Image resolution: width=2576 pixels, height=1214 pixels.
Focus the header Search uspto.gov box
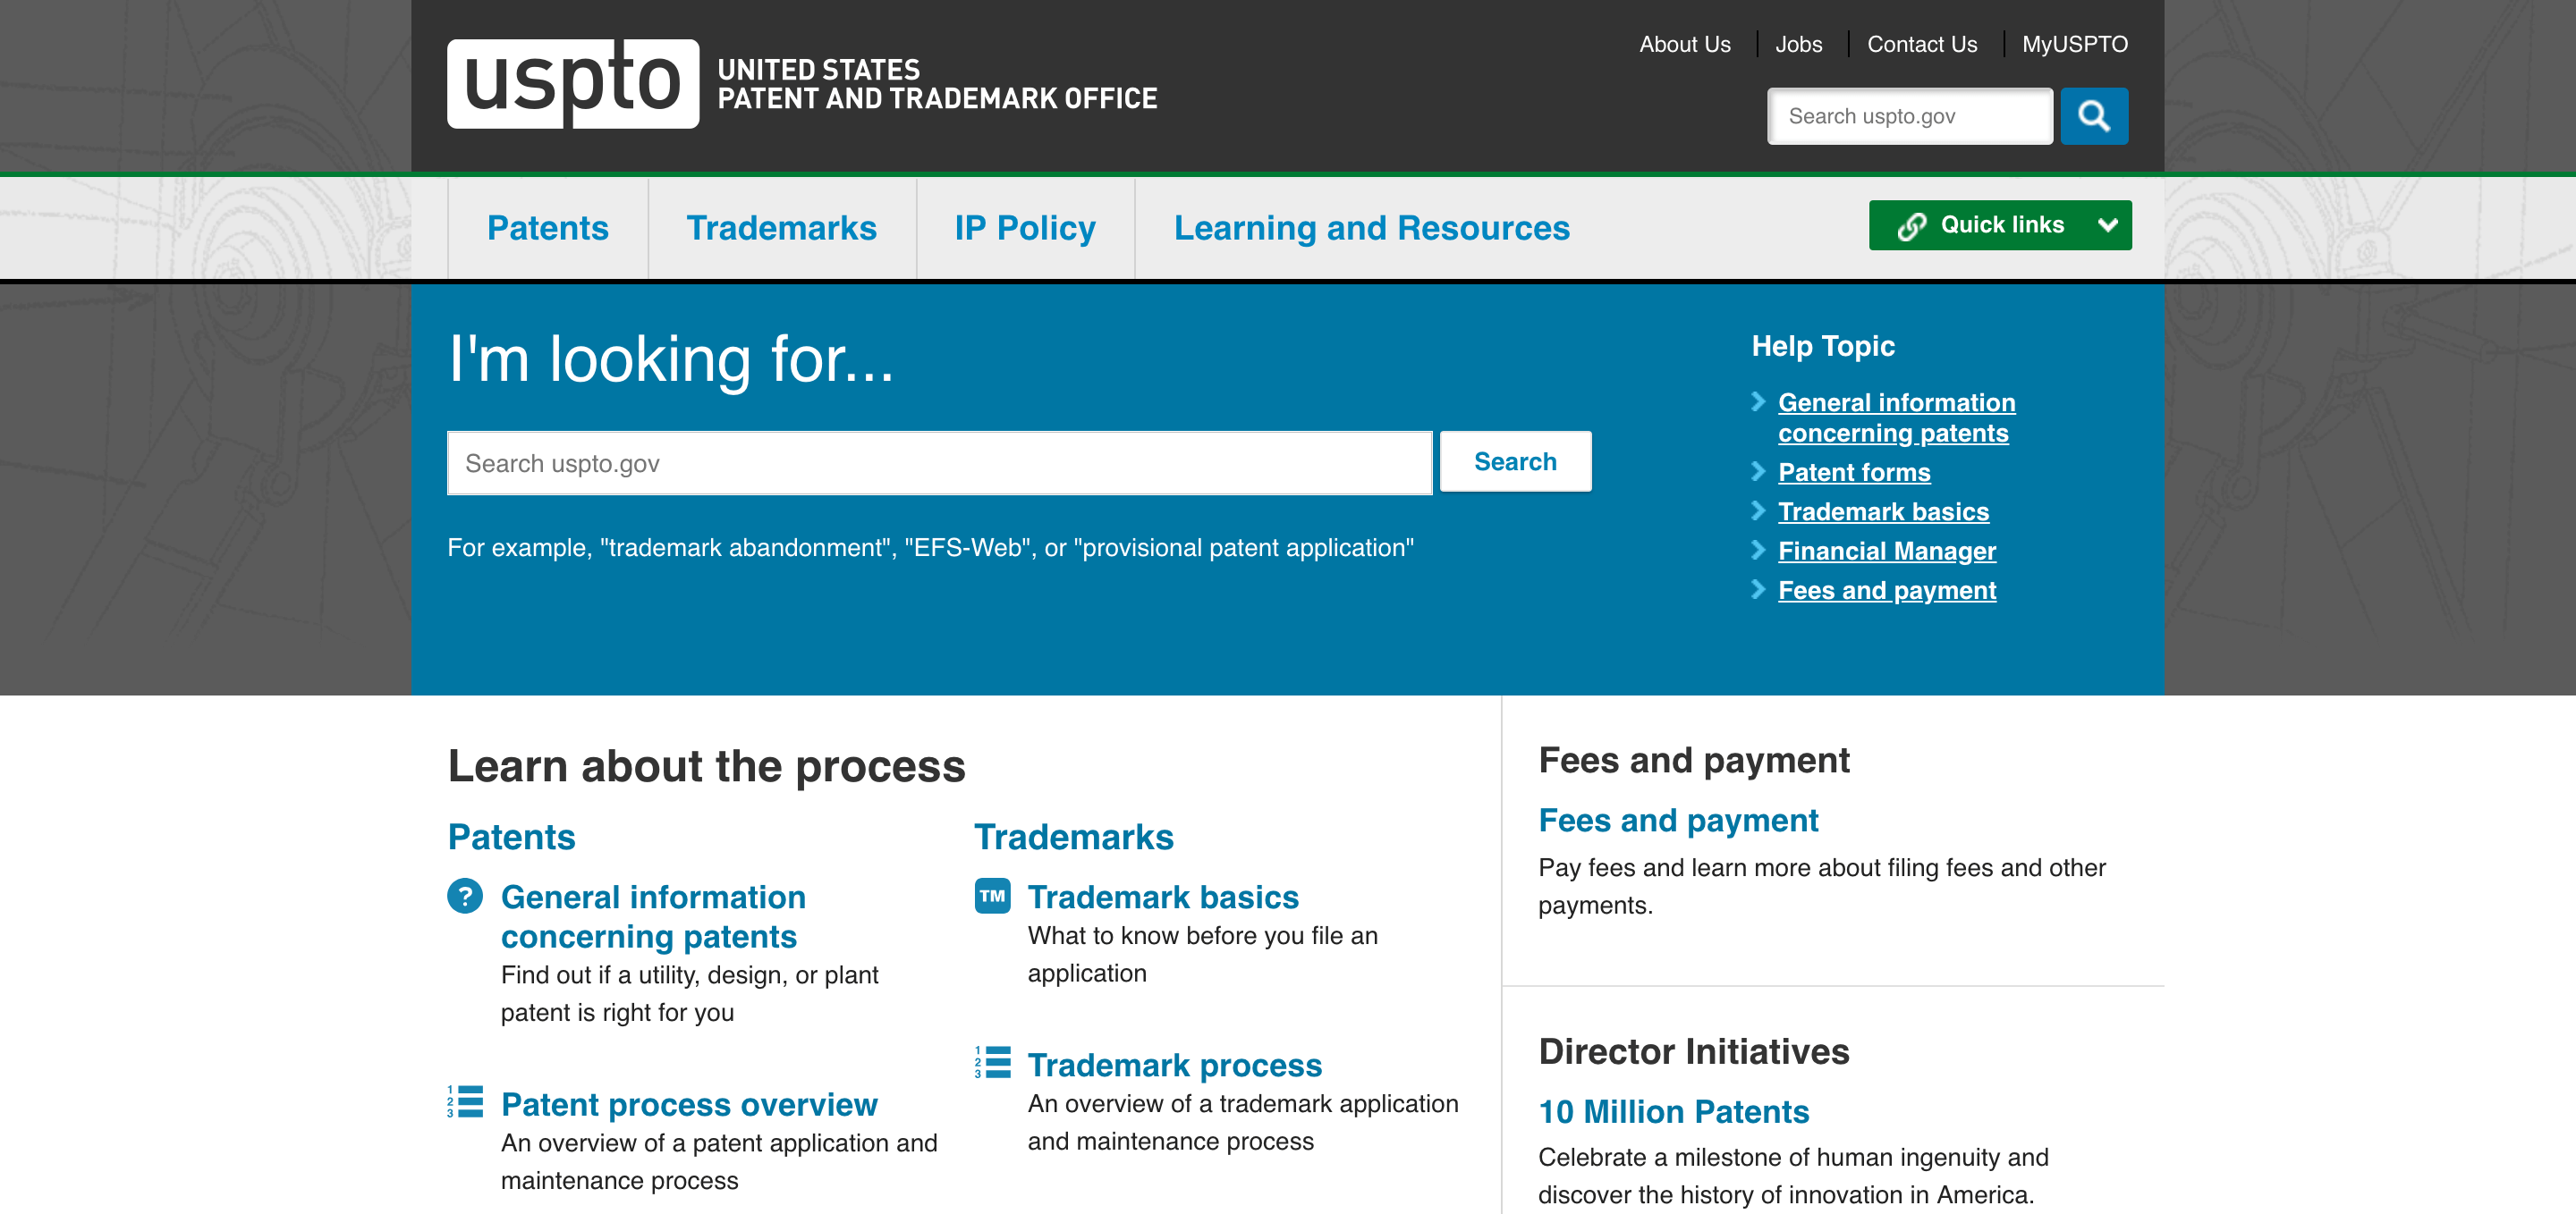point(1908,117)
